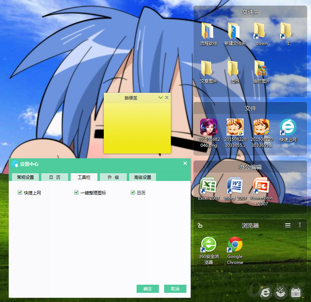Open the 图标 folder
The image size is (311, 302).
(235, 71)
